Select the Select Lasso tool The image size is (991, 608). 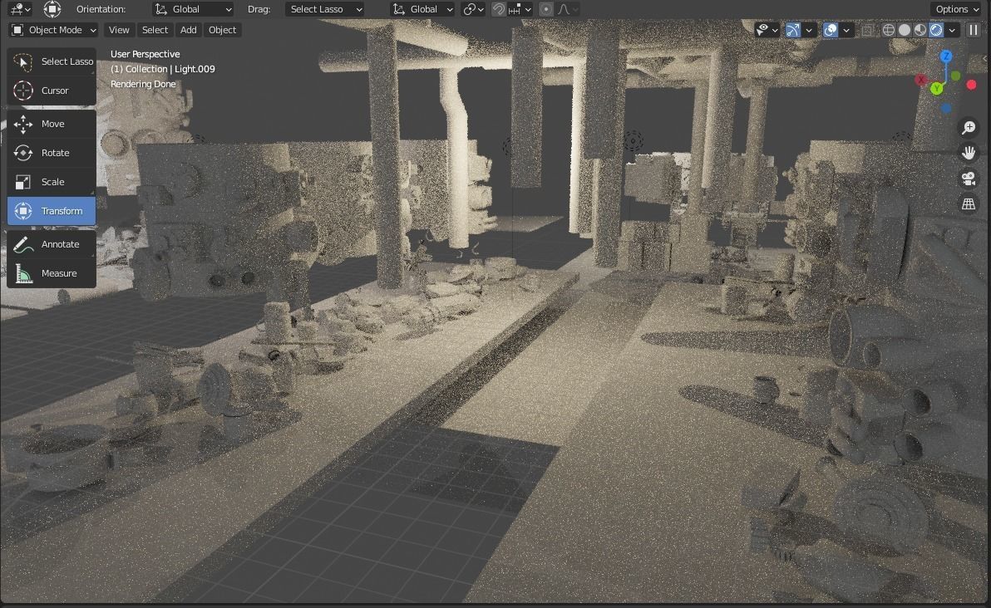tap(52, 61)
